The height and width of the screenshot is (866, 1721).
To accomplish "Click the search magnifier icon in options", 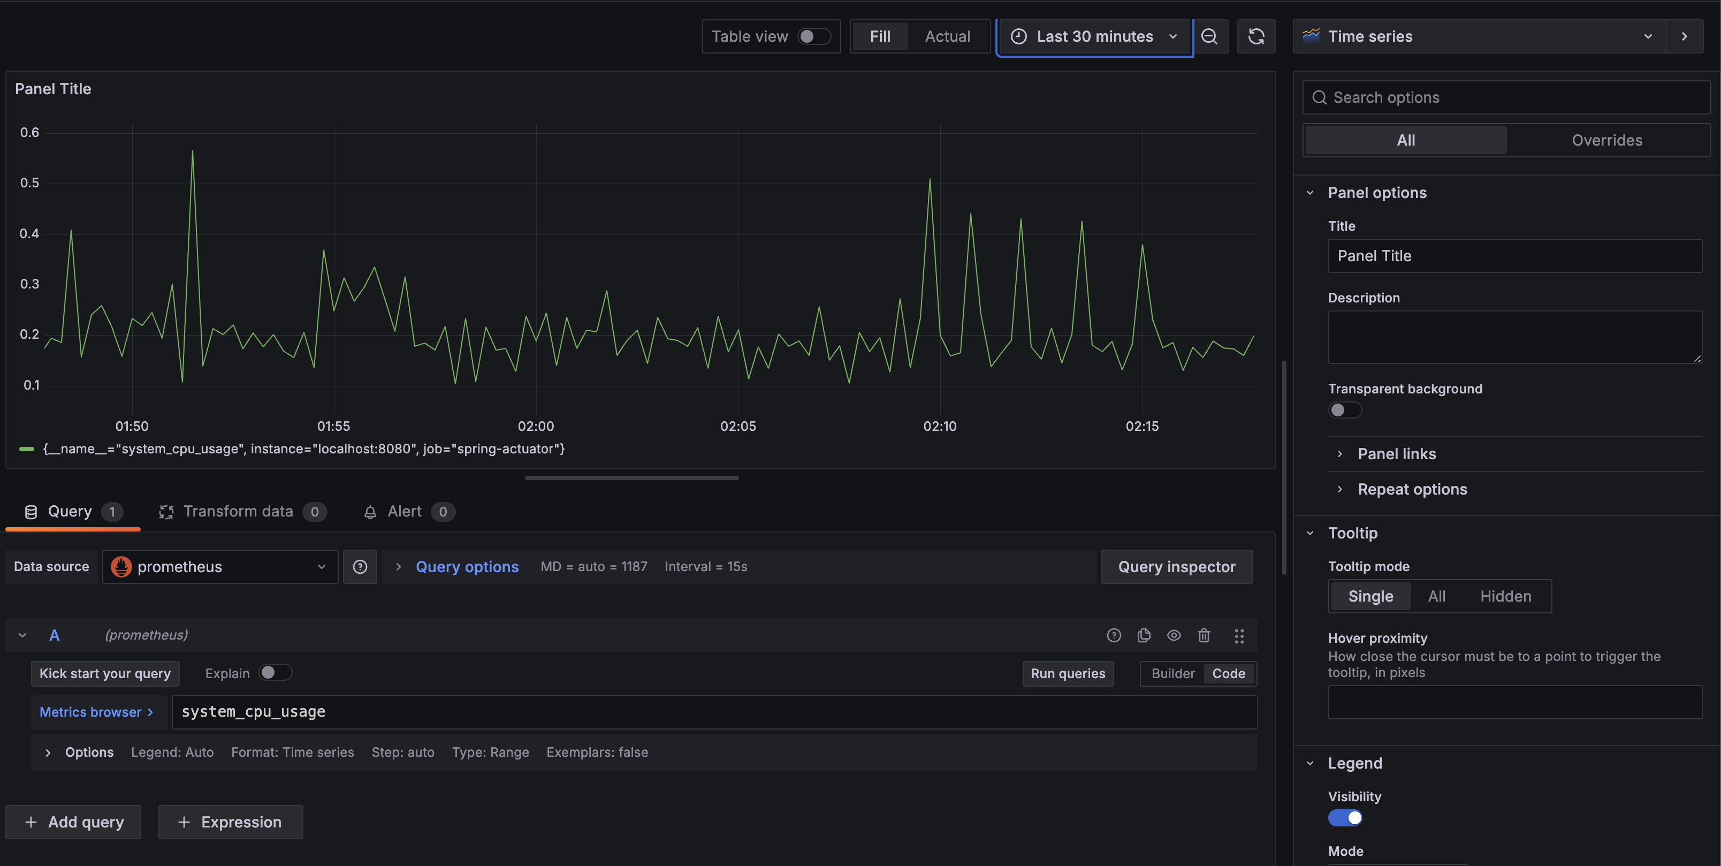I will [x=1319, y=97].
